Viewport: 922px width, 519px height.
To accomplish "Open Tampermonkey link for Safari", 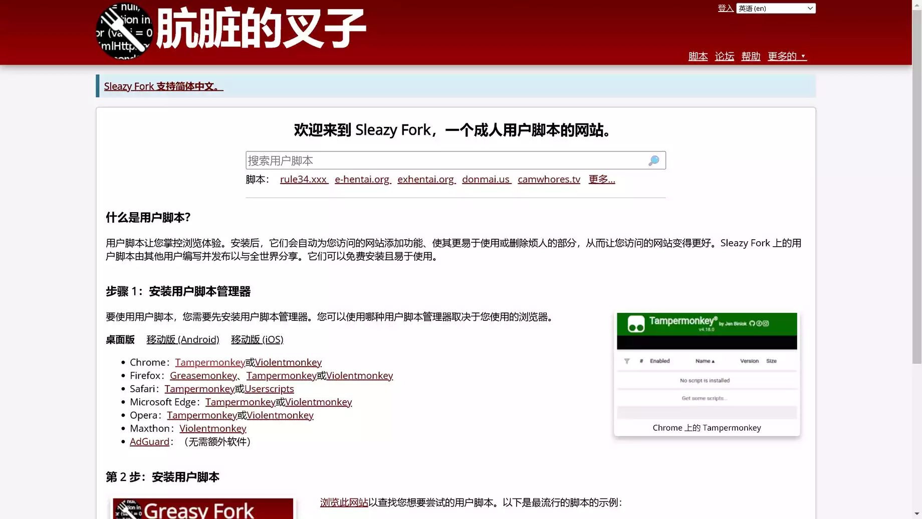I will tap(199, 389).
